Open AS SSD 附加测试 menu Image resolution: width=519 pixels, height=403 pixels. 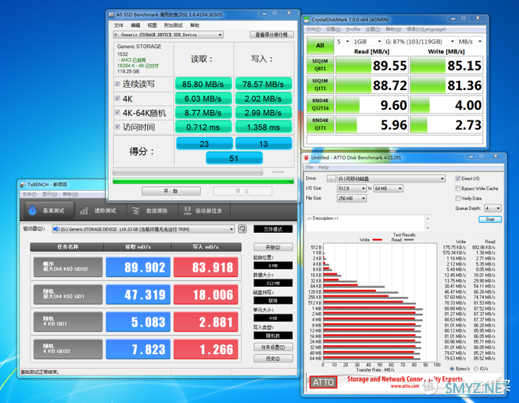(173, 25)
